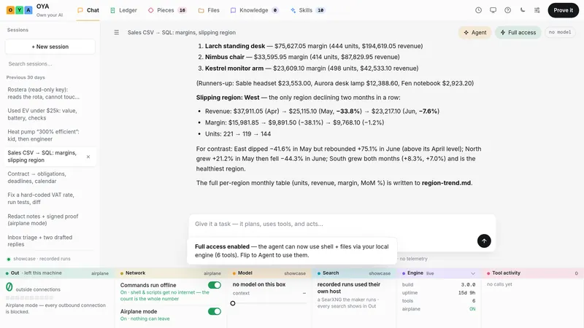Open the Pieces tab

[167, 10]
